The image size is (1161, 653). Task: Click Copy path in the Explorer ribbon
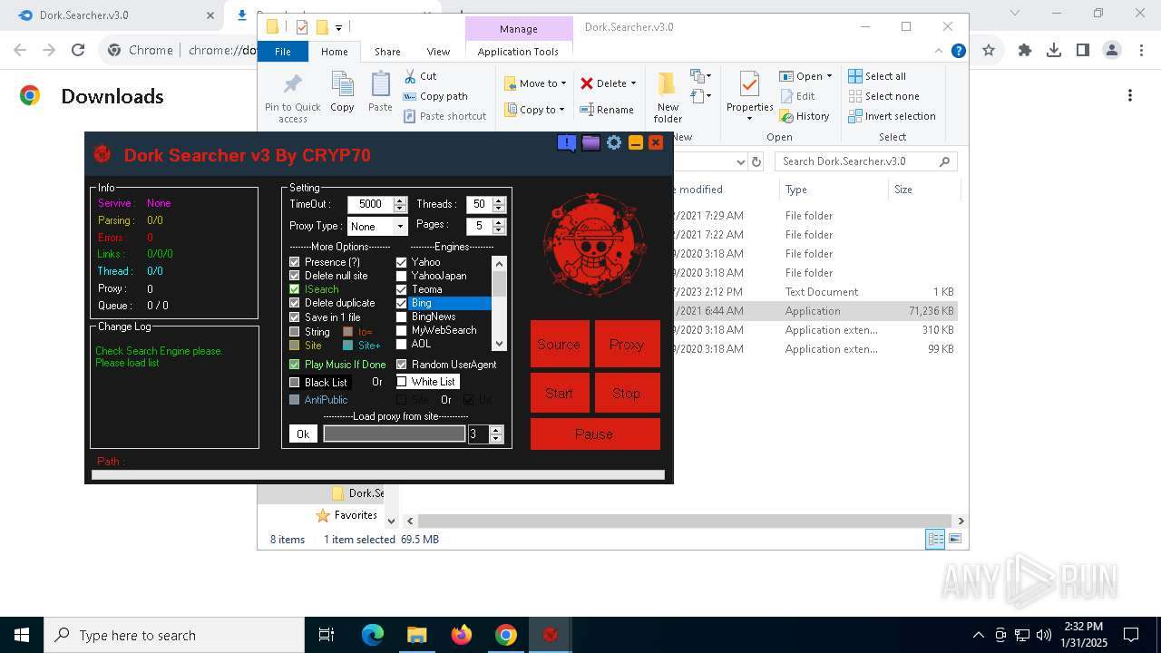435,96
